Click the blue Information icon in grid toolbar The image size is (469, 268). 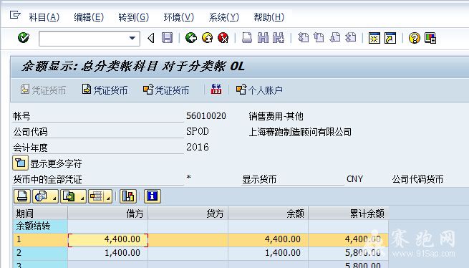(153, 196)
